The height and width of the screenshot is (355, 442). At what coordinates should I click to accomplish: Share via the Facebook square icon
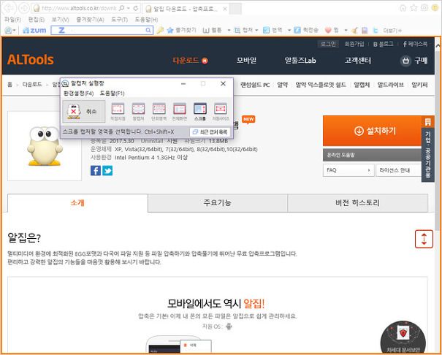click(96, 171)
